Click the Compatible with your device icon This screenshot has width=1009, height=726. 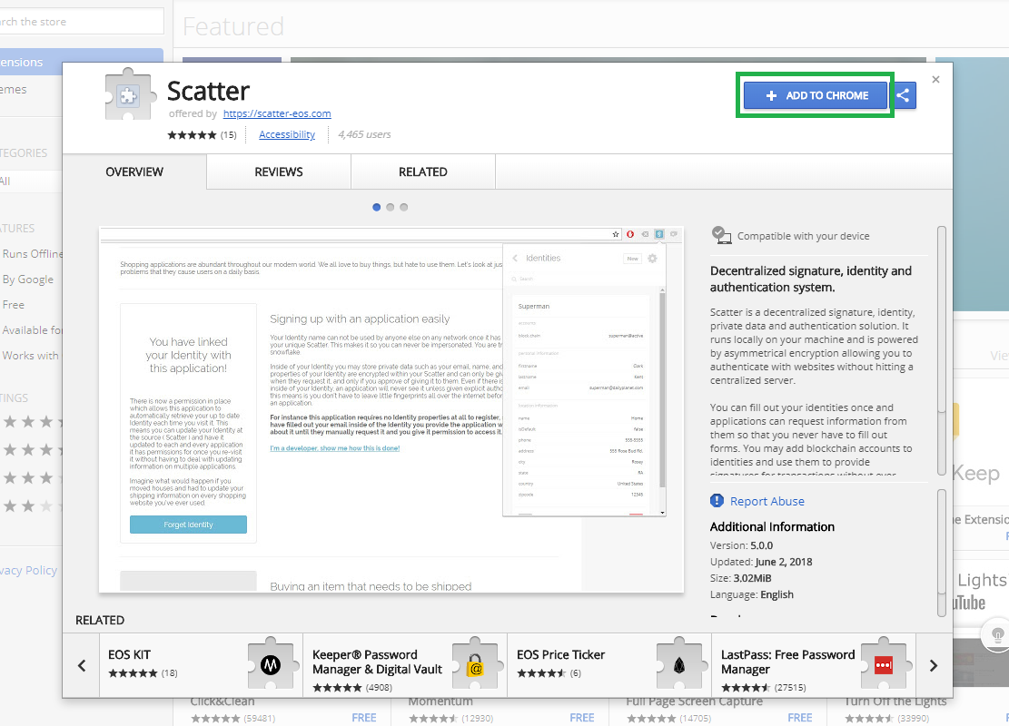click(x=721, y=235)
